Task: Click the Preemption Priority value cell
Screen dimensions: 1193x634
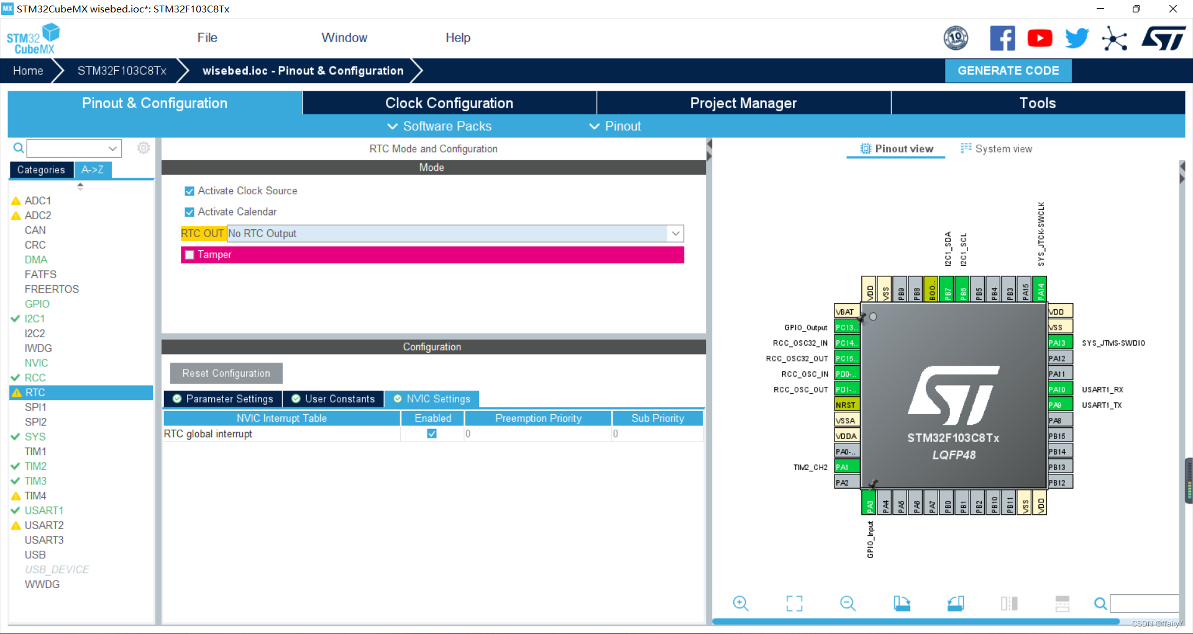Action: [538, 433]
